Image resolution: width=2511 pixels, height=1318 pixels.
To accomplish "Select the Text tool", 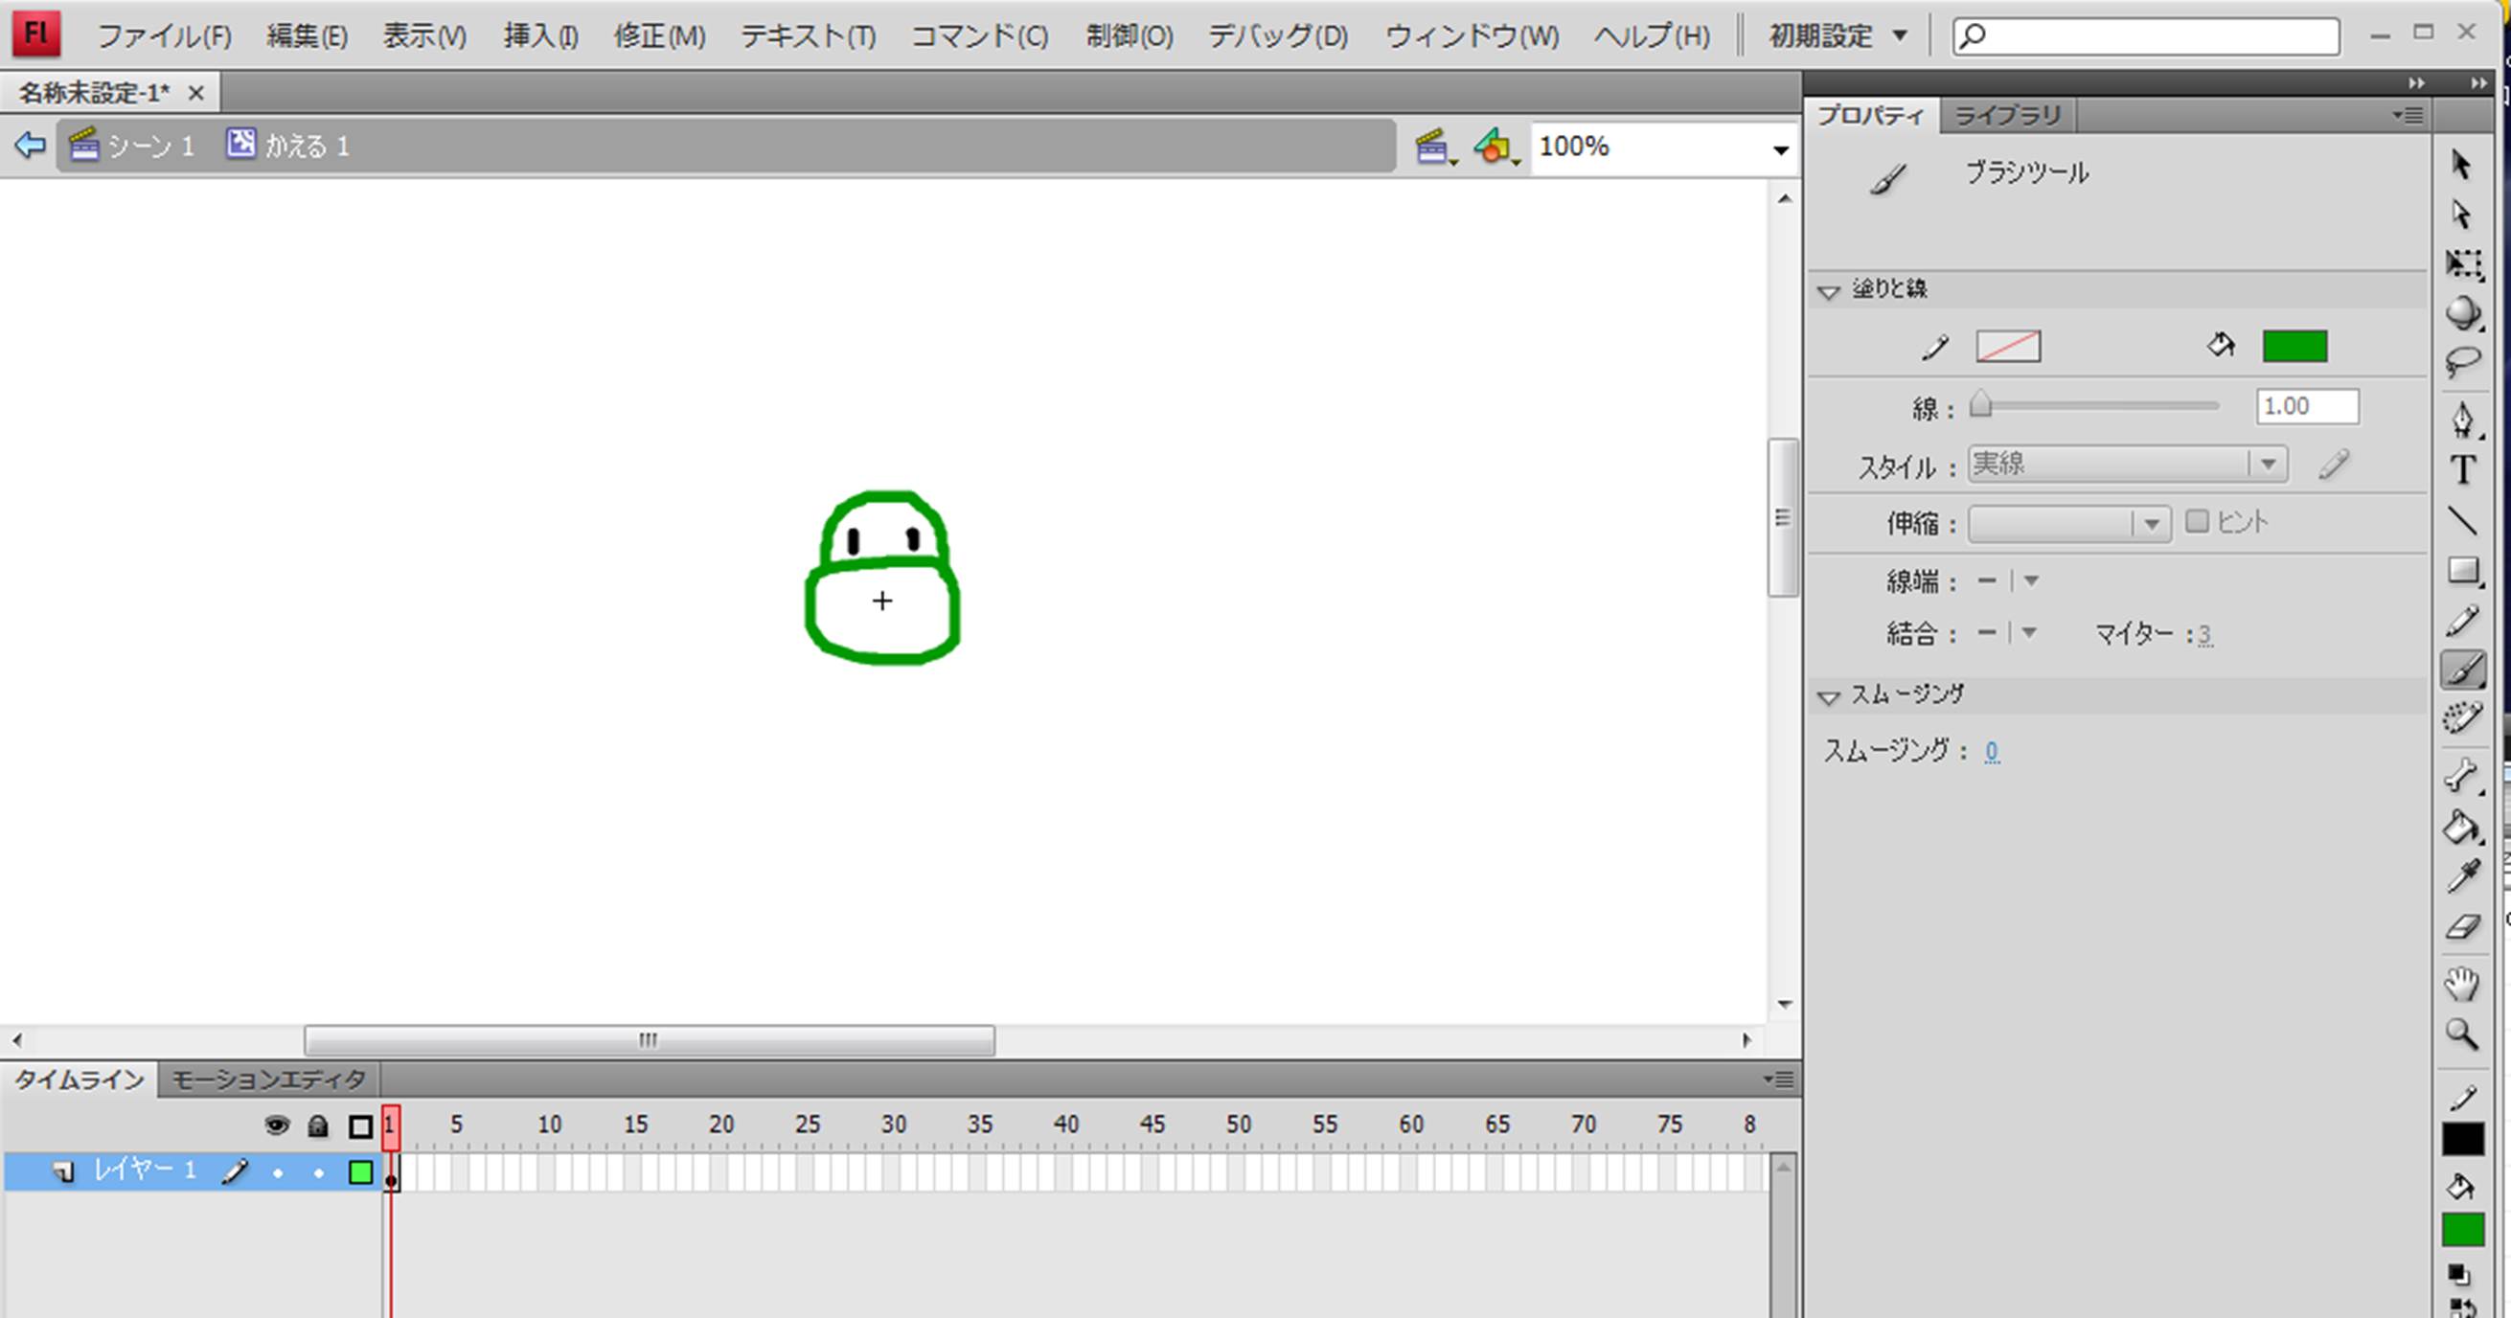I will [2462, 471].
